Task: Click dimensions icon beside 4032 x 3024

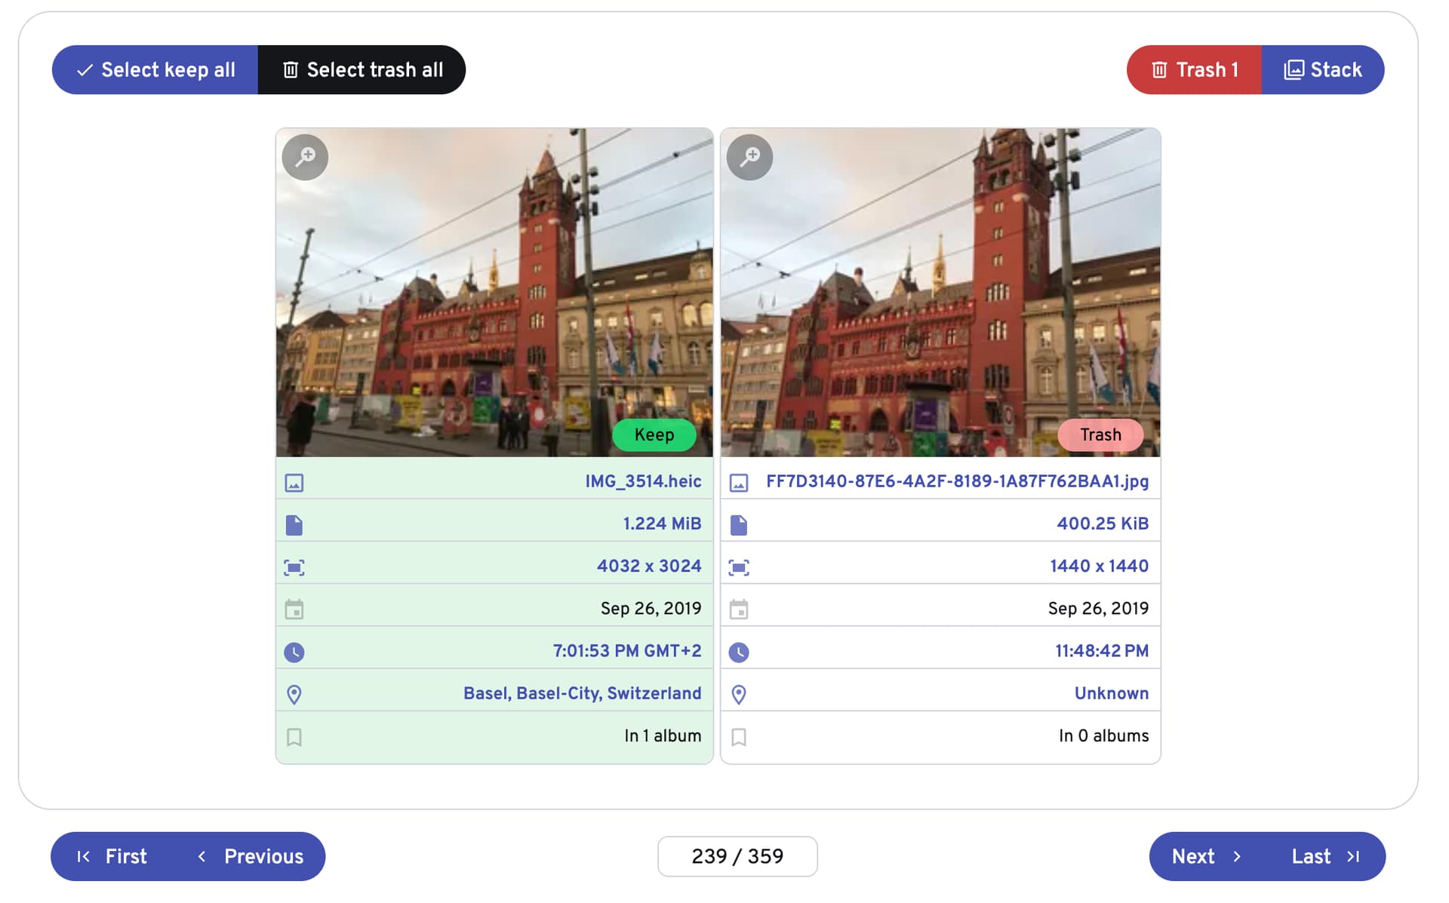Action: [294, 567]
